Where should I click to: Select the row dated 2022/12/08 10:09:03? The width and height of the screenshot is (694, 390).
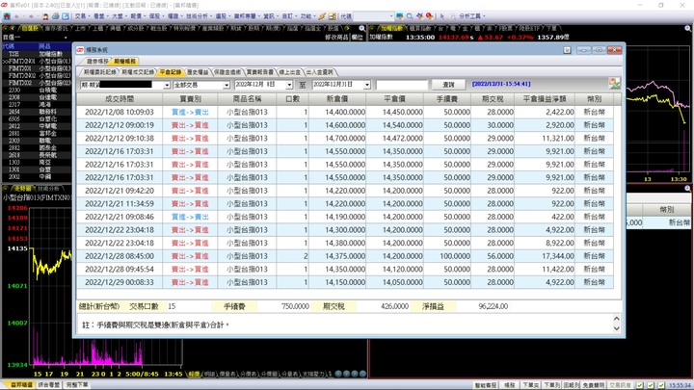point(345,112)
